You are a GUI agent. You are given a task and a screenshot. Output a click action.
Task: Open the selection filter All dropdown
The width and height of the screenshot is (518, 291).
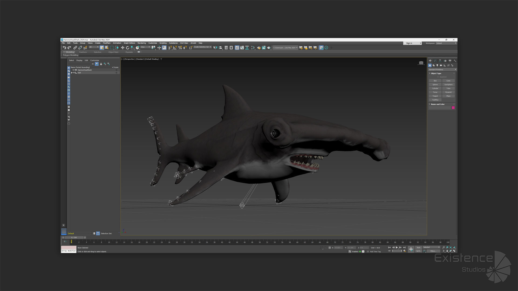pos(94,47)
